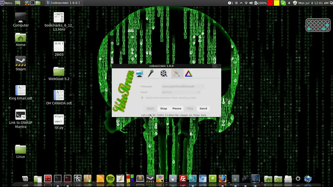Image resolution: width=333 pixels, height=187 pixels.
Task: Open the text editor notepad dock icon
Action: point(120,178)
